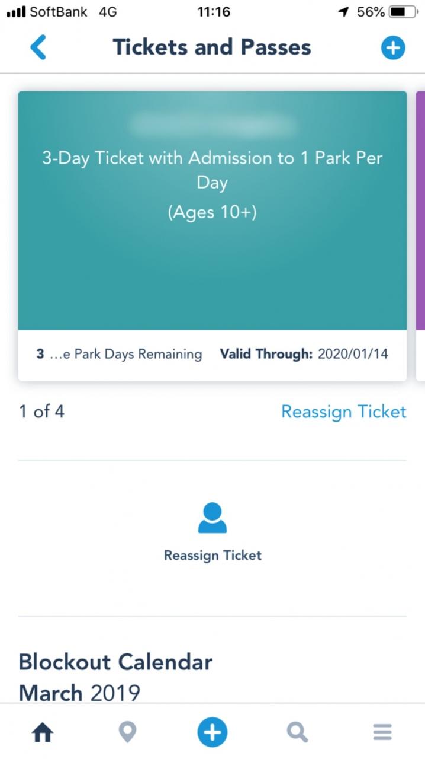
Task: Tap the 11:16 clock in status bar
Action: [213, 12]
